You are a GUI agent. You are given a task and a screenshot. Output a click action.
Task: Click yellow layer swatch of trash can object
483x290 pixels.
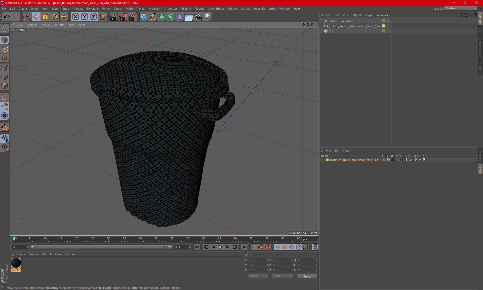tap(384, 26)
